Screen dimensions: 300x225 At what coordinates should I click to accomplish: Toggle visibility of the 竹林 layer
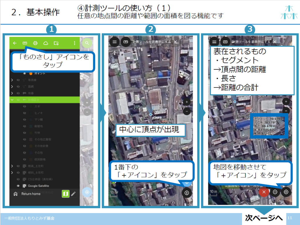(x=25, y=133)
